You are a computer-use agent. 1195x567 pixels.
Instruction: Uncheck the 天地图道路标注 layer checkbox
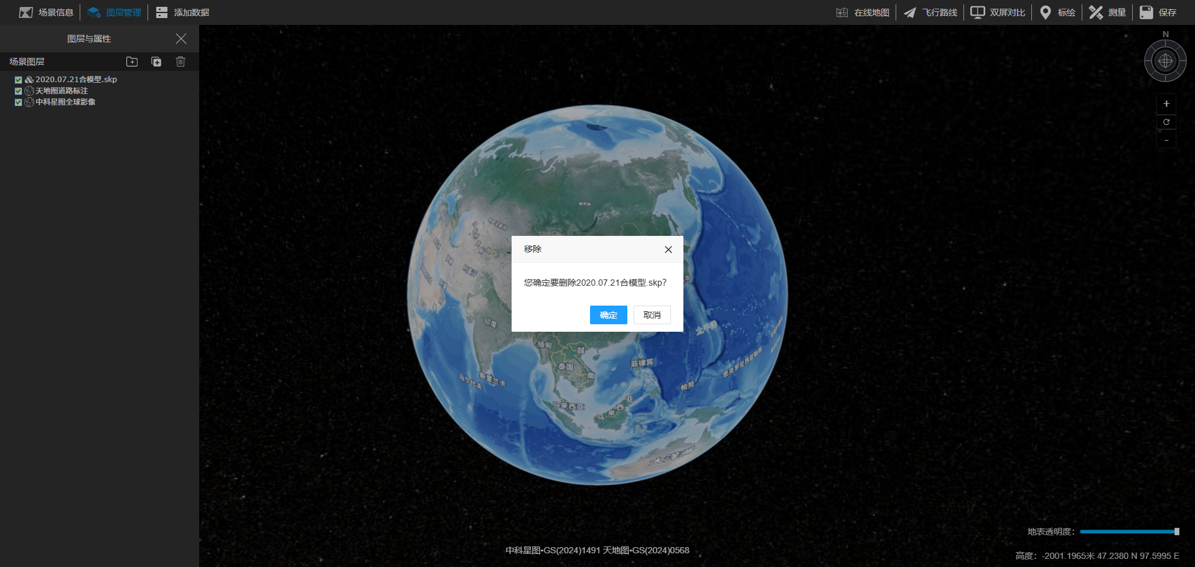(x=19, y=91)
